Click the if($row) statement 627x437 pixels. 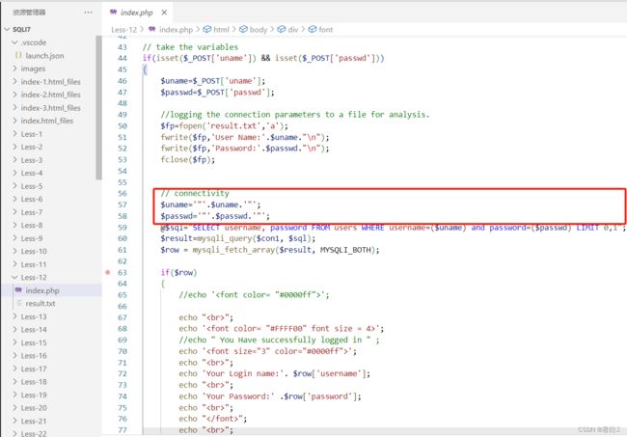[x=178, y=272]
